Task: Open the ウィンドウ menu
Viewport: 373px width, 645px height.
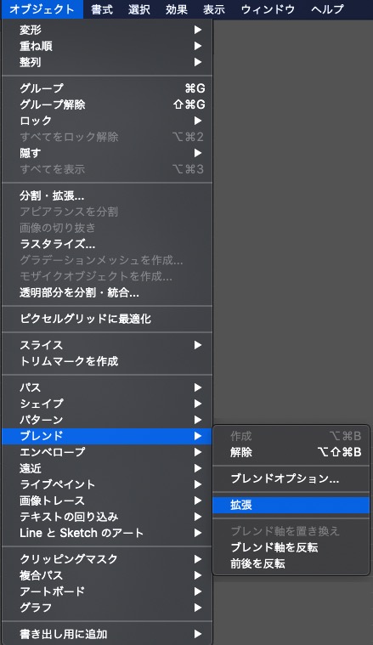Action: click(268, 9)
